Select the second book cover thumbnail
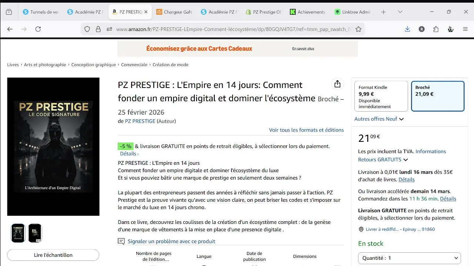 click(35, 233)
